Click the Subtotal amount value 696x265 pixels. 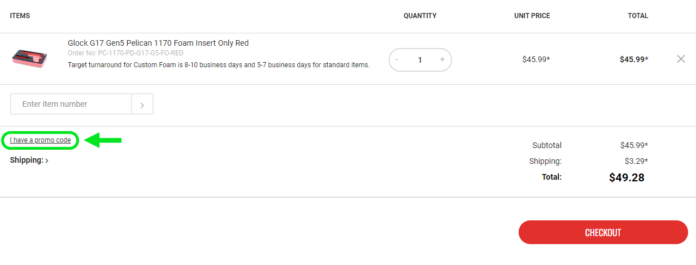tap(633, 145)
